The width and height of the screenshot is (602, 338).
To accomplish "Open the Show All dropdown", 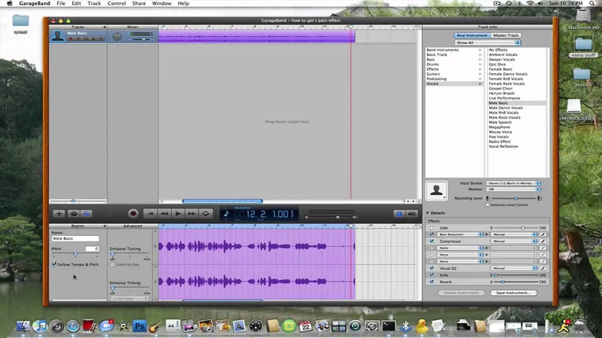I will [x=488, y=42].
